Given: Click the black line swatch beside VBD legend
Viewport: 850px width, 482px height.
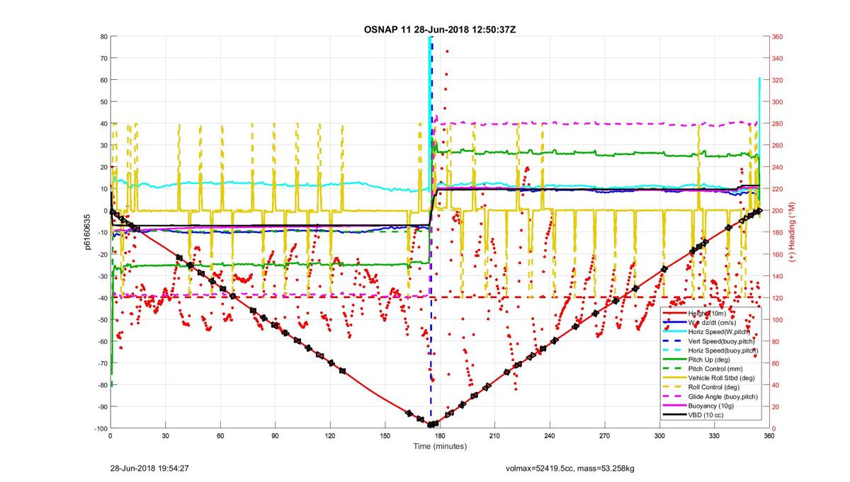Looking at the screenshot, I should click(x=674, y=415).
